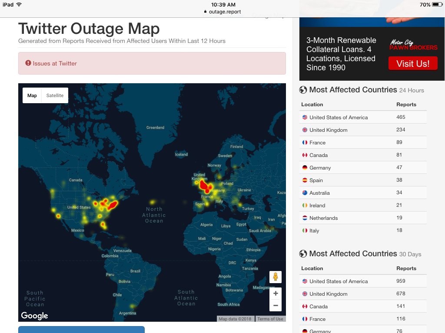445x333 pixels.
Task: Click the Wi-Fi status icon
Action: coord(19,4)
